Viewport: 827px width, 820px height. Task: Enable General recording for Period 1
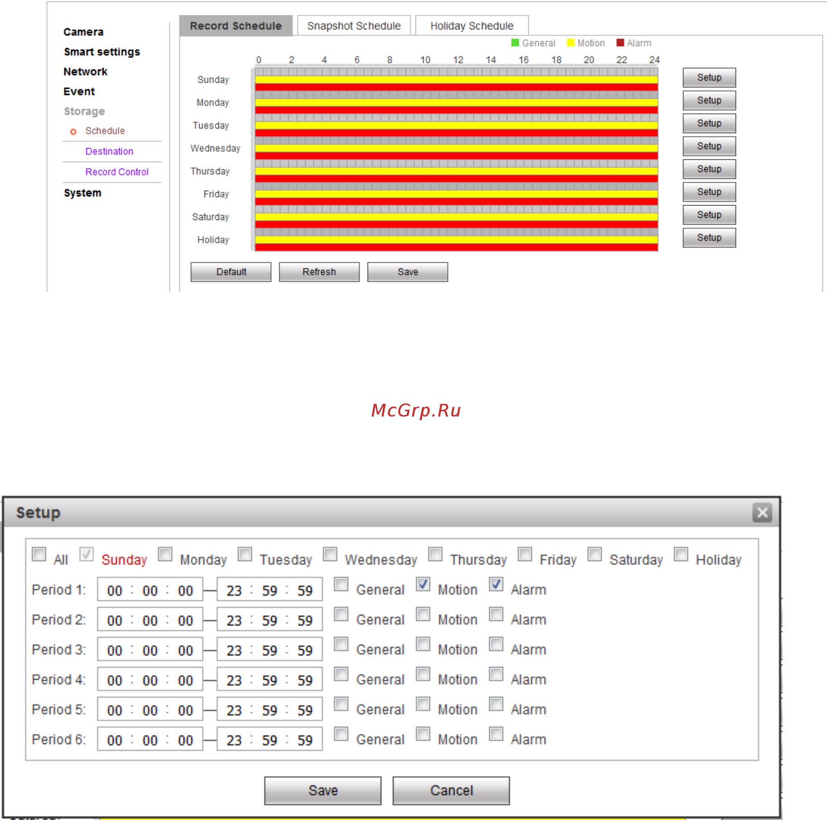point(341,585)
